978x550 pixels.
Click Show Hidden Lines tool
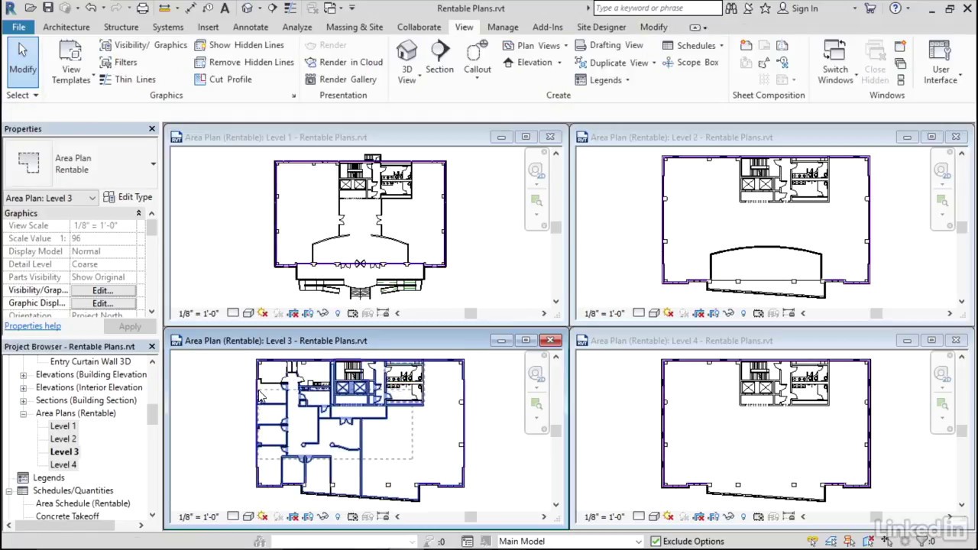(239, 45)
